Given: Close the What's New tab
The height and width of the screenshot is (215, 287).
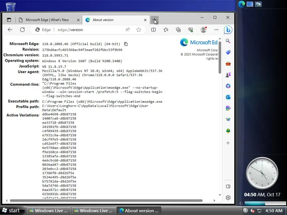Looking at the screenshot, I should pos(78,20).
